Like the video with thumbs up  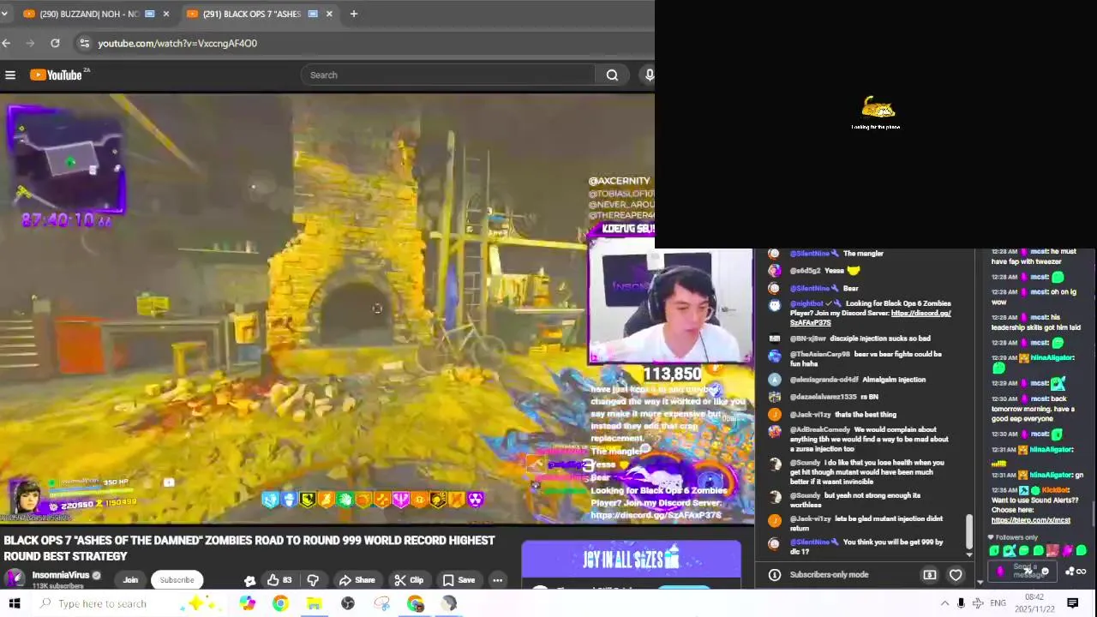pyautogui.click(x=279, y=580)
